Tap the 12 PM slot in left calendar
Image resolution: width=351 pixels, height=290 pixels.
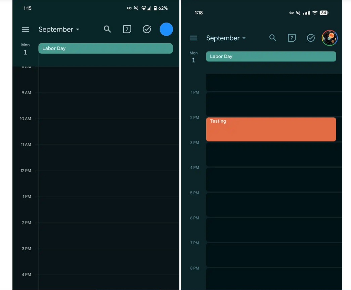coord(109,183)
